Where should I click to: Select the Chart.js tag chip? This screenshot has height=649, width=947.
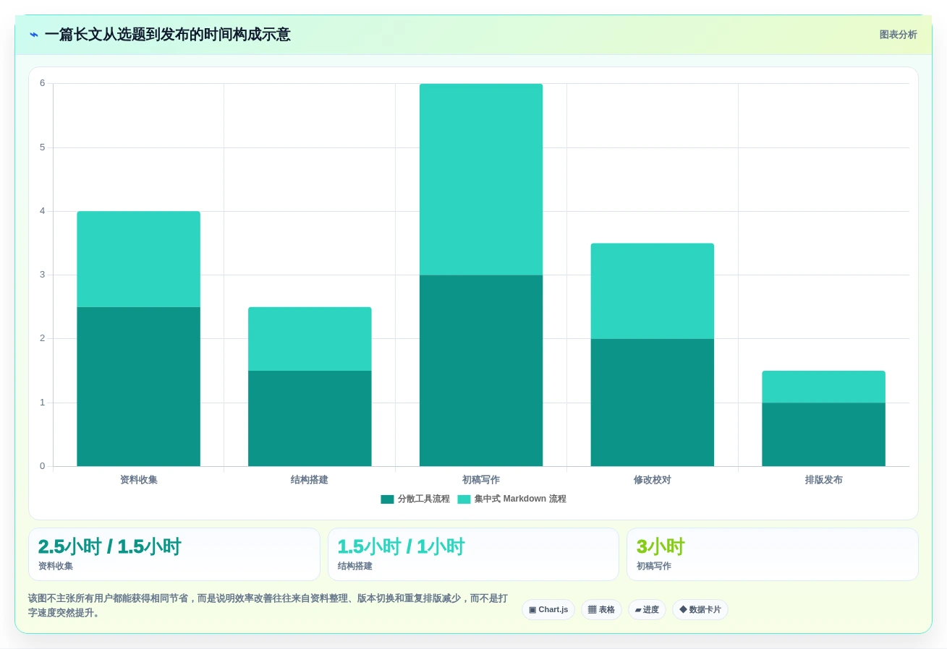pos(548,610)
